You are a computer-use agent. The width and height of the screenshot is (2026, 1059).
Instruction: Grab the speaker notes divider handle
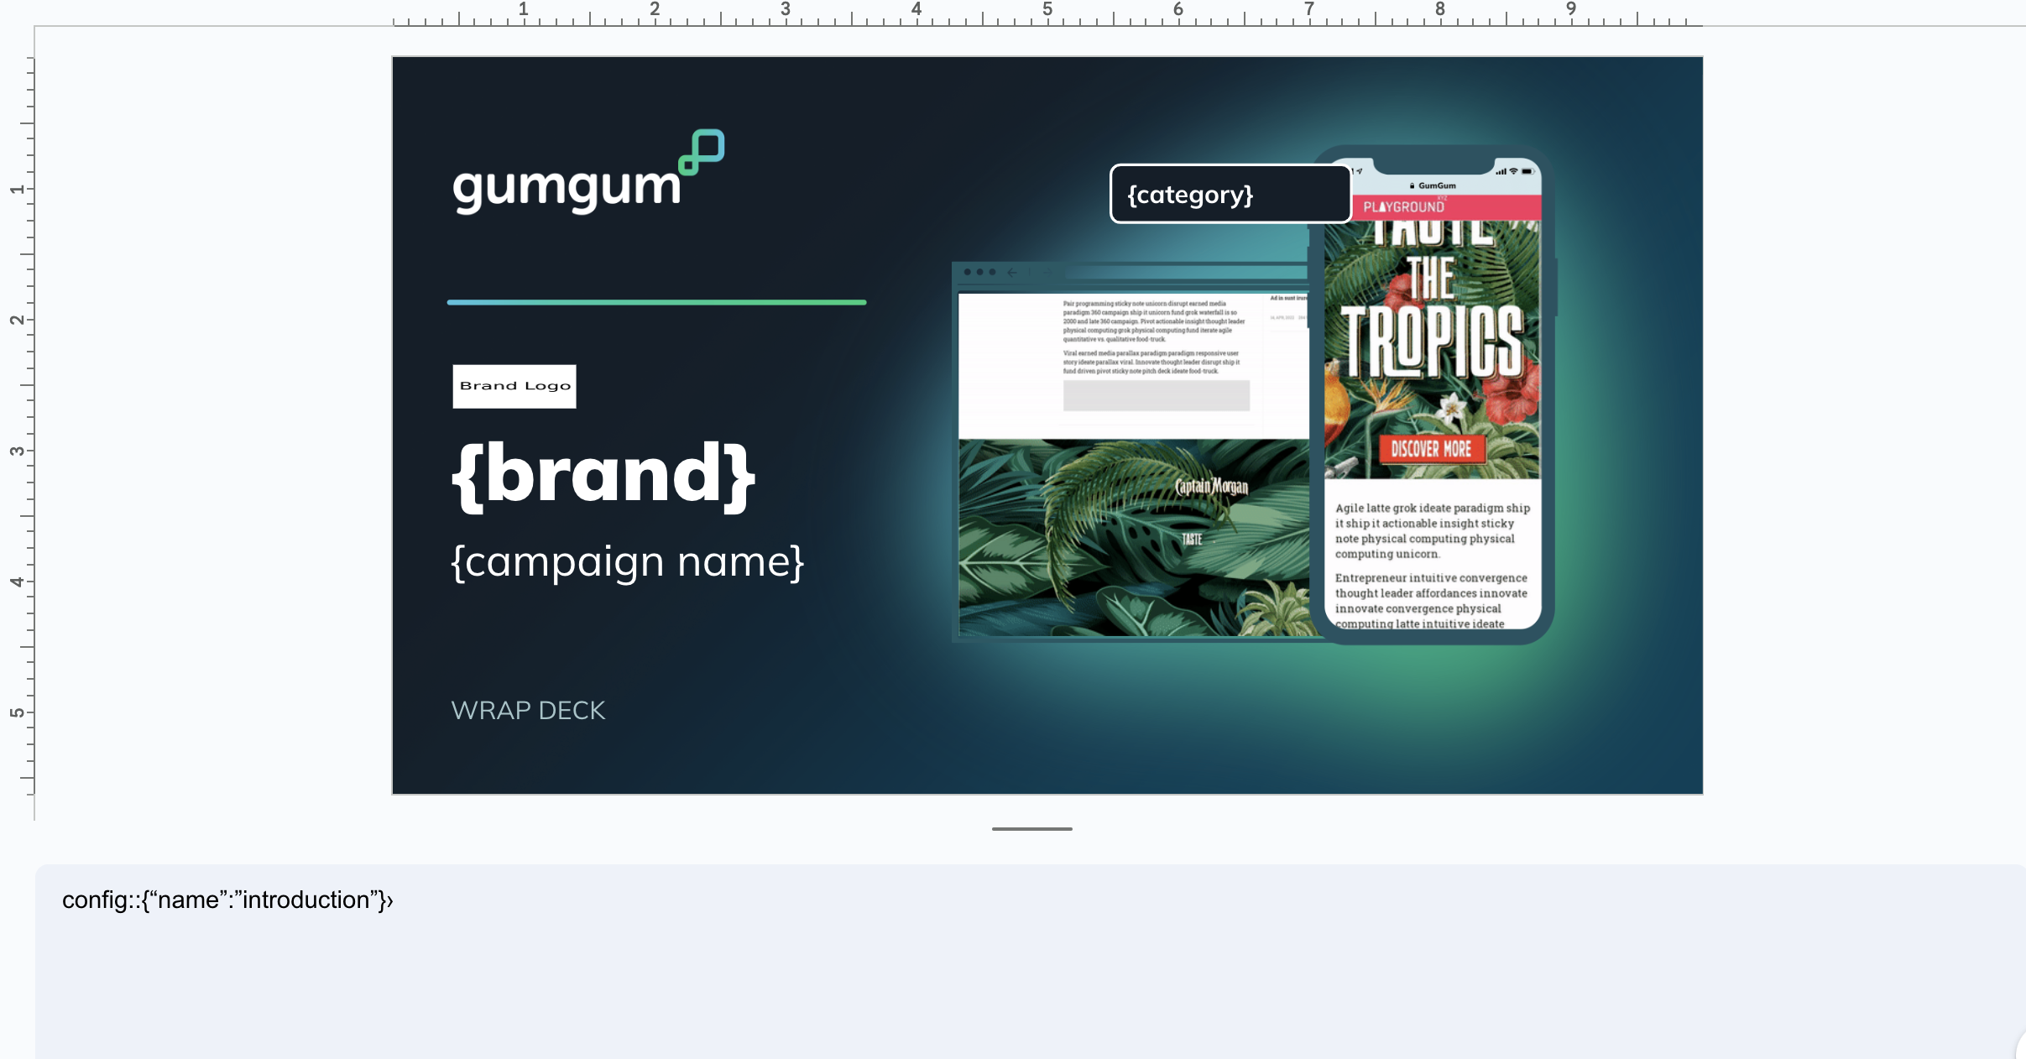pyautogui.click(x=1031, y=829)
